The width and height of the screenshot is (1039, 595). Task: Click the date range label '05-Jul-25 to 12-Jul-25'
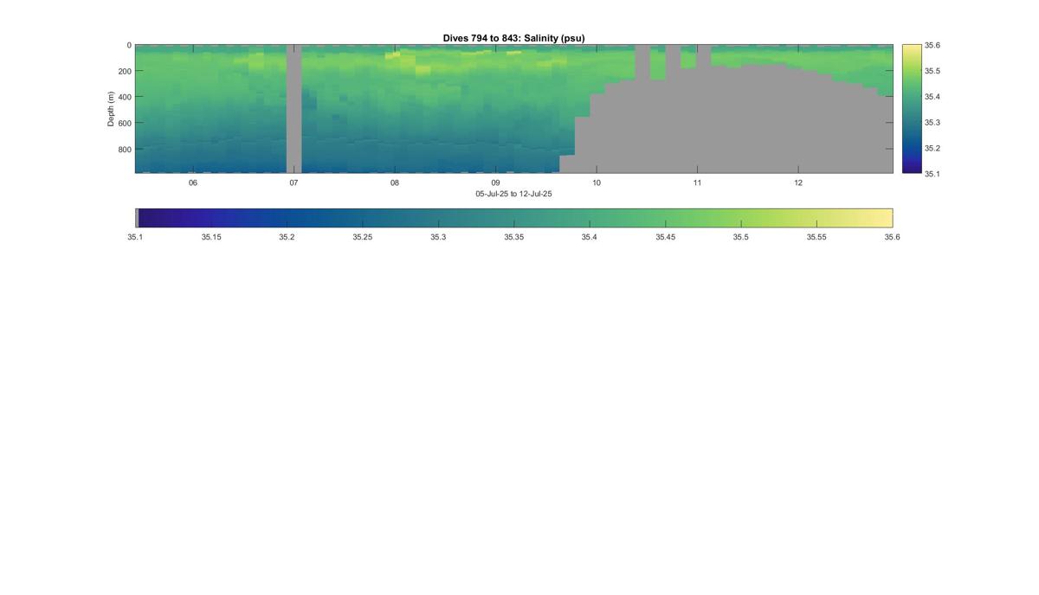pos(513,194)
